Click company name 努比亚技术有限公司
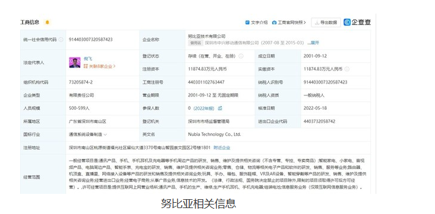The height and width of the screenshot is (214, 435). [207, 36]
